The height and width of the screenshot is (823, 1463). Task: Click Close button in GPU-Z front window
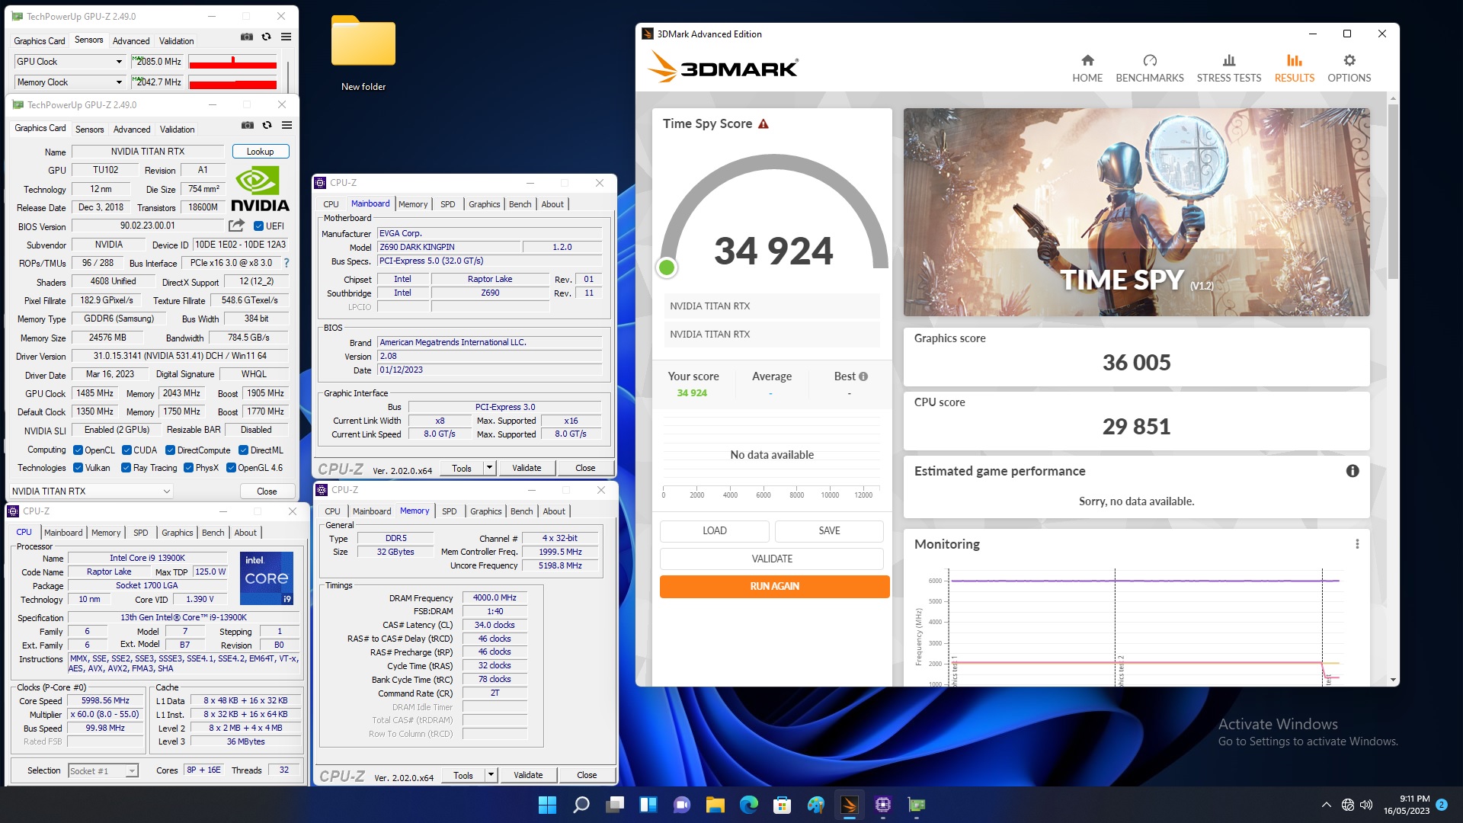coord(267,492)
